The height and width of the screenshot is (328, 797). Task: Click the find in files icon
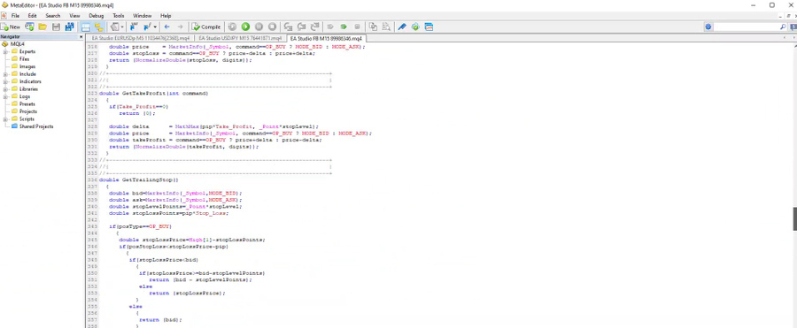(x=386, y=27)
